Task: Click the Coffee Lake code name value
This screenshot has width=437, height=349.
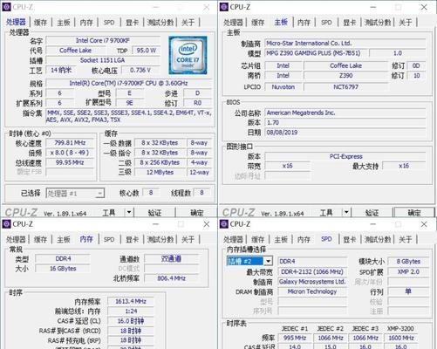Action: pyautogui.click(x=76, y=51)
